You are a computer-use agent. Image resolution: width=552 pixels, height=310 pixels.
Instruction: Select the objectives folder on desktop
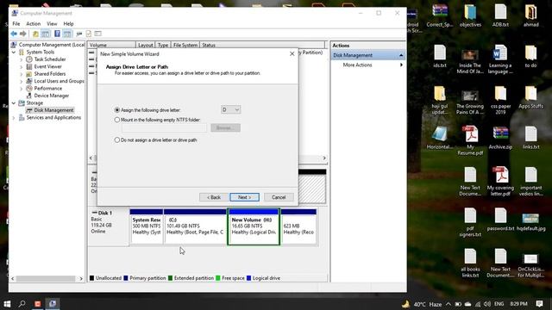(470, 15)
